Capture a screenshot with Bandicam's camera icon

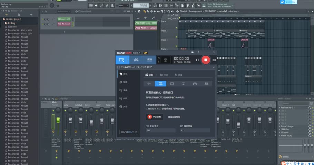(214, 60)
